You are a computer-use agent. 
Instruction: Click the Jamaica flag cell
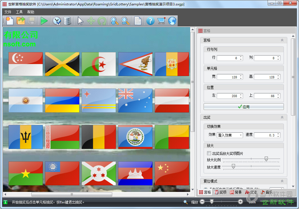coord(62,64)
